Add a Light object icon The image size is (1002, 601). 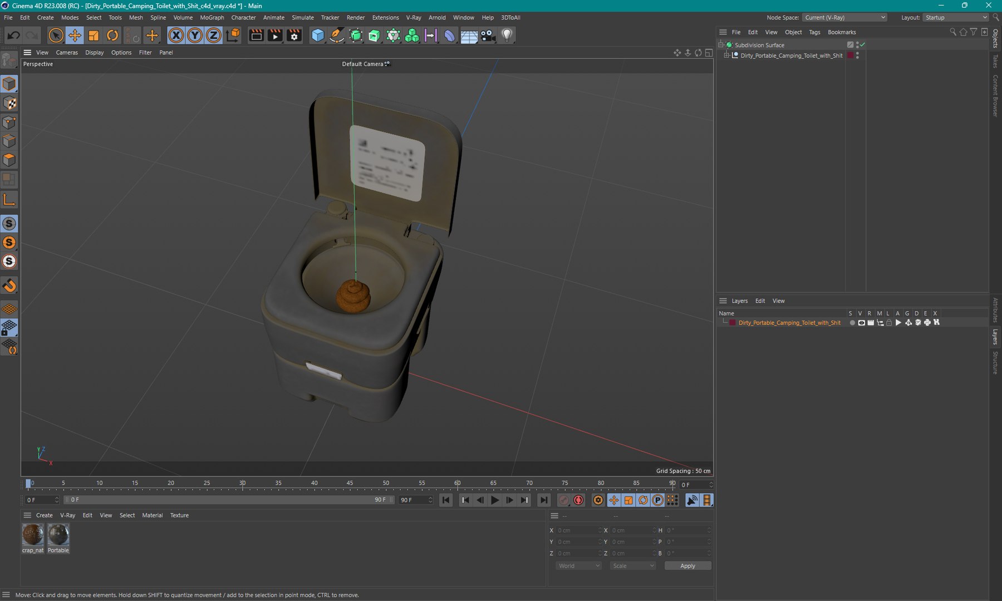507,36
